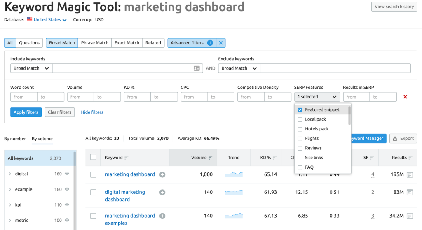Sort by Results column icon

[410, 158]
